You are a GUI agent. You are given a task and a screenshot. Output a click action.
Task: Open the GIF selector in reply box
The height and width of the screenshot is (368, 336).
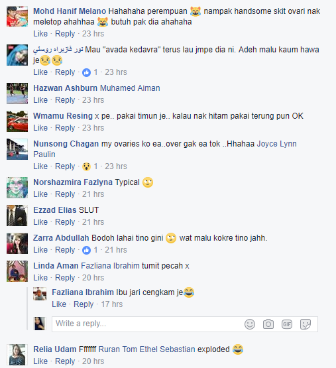(287, 324)
